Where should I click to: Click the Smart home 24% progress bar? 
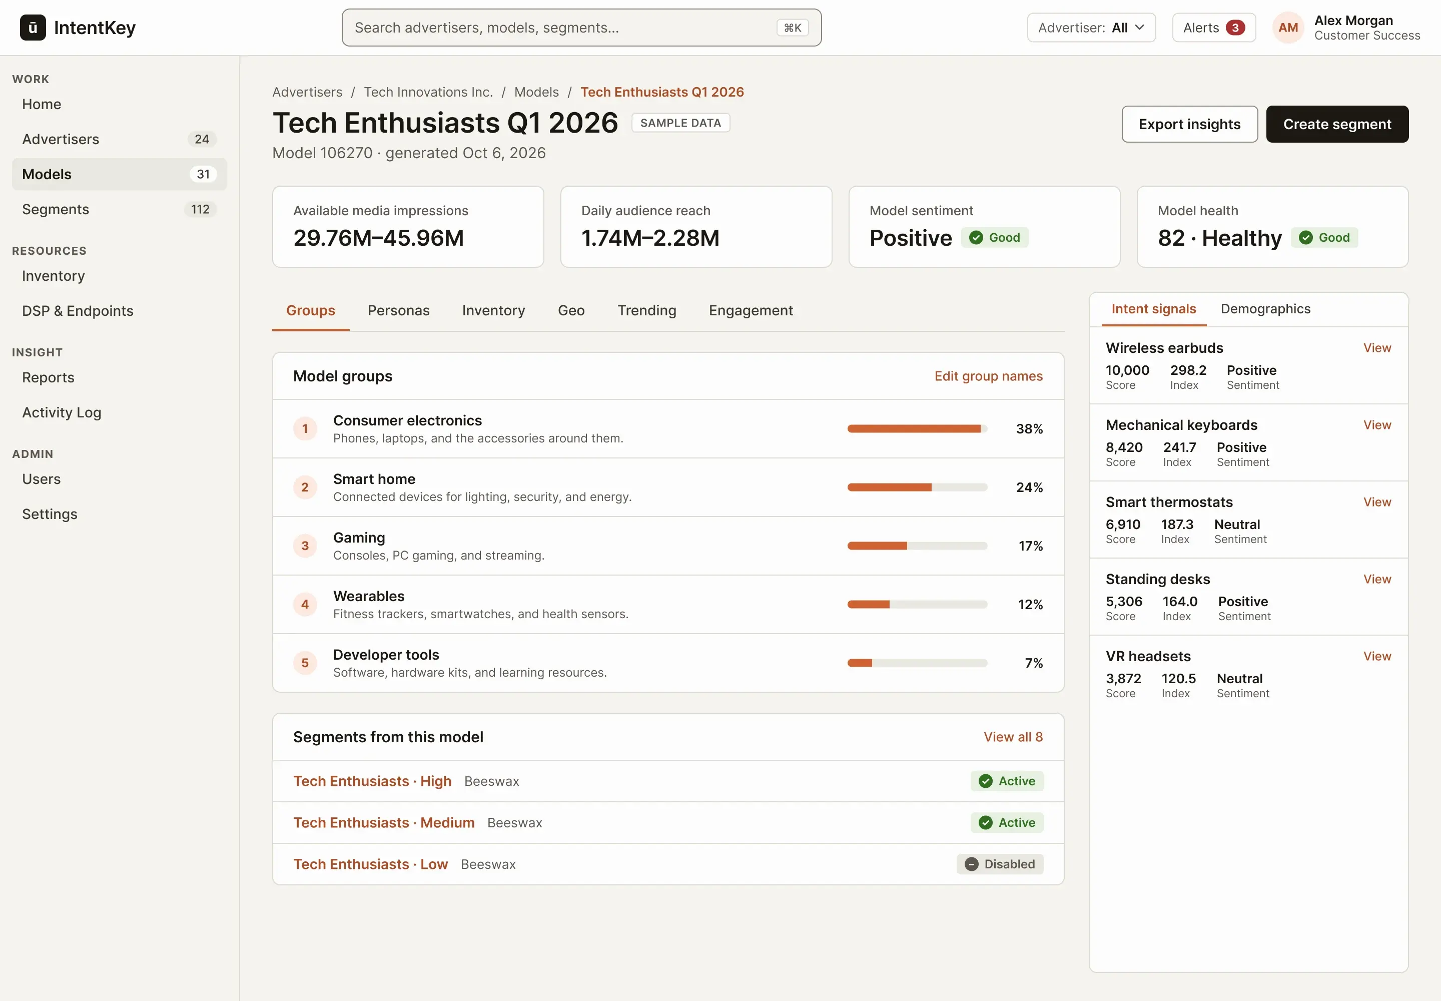[x=917, y=487]
